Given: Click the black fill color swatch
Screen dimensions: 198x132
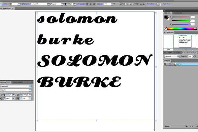Looking at the screenshot, I should [x=166, y=17].
